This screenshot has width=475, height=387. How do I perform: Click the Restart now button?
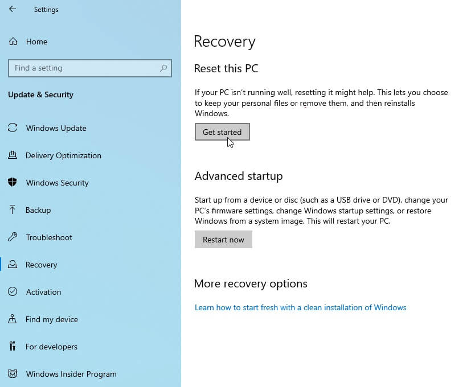(x=223, y=240)
